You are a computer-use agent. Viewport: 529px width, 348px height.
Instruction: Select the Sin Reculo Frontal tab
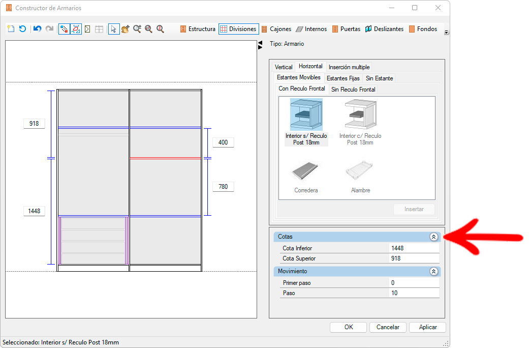pyautogui.click(x=353, y=89)
